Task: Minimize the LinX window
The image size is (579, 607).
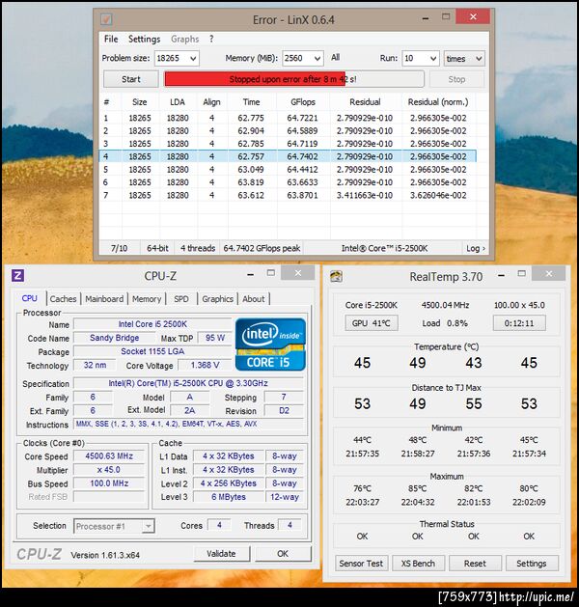Action: coord(426,17)
